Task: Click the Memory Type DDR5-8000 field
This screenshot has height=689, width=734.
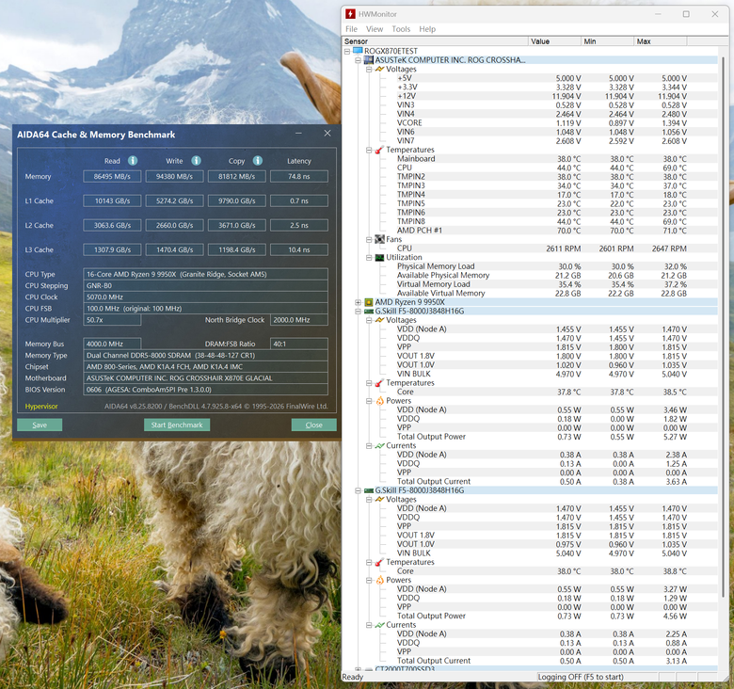Action: click(205, 355)
